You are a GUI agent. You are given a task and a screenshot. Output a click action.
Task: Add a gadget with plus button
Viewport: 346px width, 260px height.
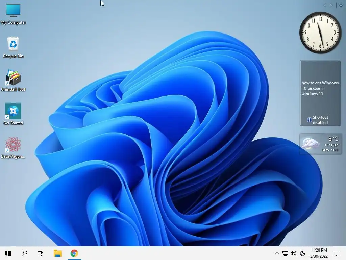click(341, 5)
